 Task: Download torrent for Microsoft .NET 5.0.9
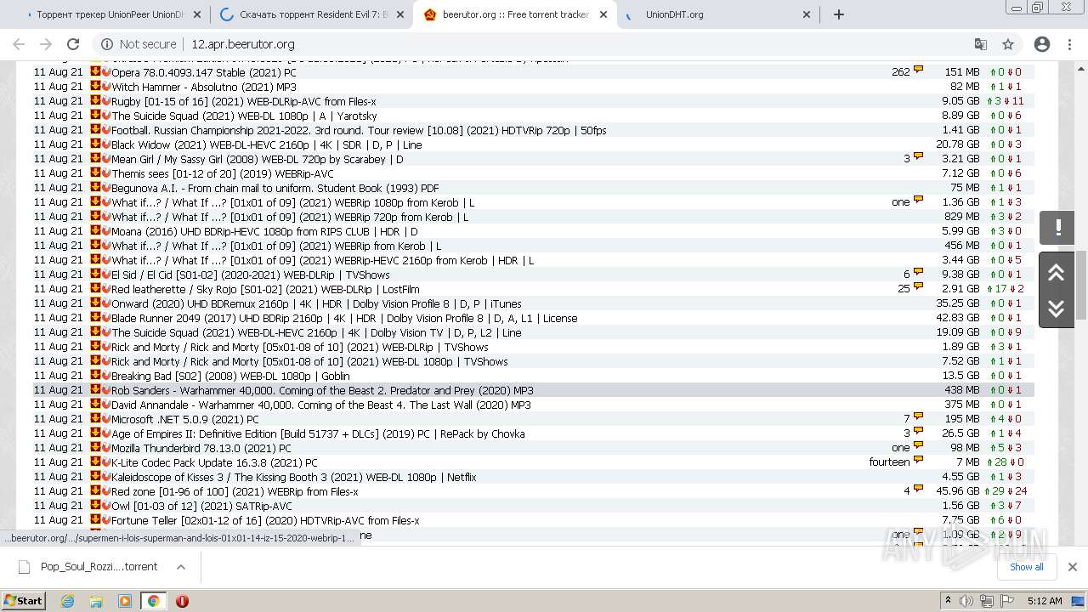(x=95, y=419)
